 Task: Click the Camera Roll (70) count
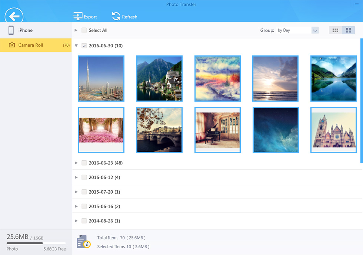tap(66, 45)
